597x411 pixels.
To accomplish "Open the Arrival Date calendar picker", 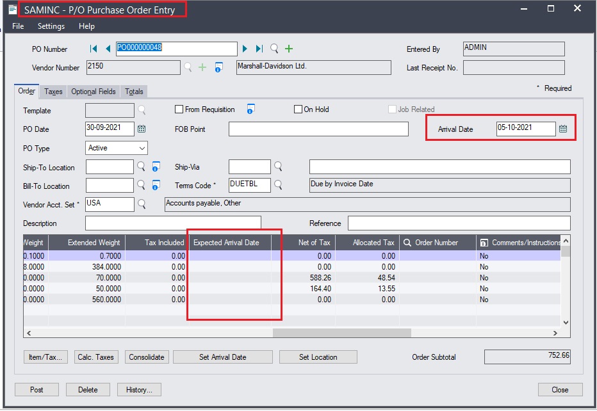I will pos(563,129).
